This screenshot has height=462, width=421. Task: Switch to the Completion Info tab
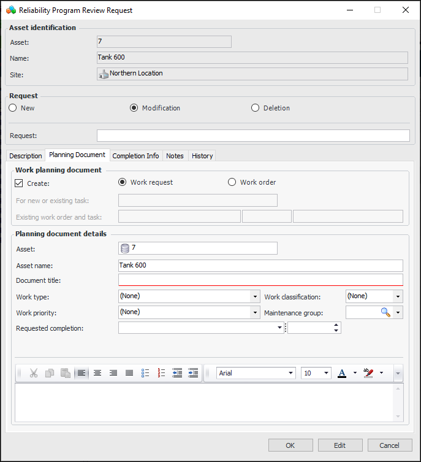[x=135, y=156]
